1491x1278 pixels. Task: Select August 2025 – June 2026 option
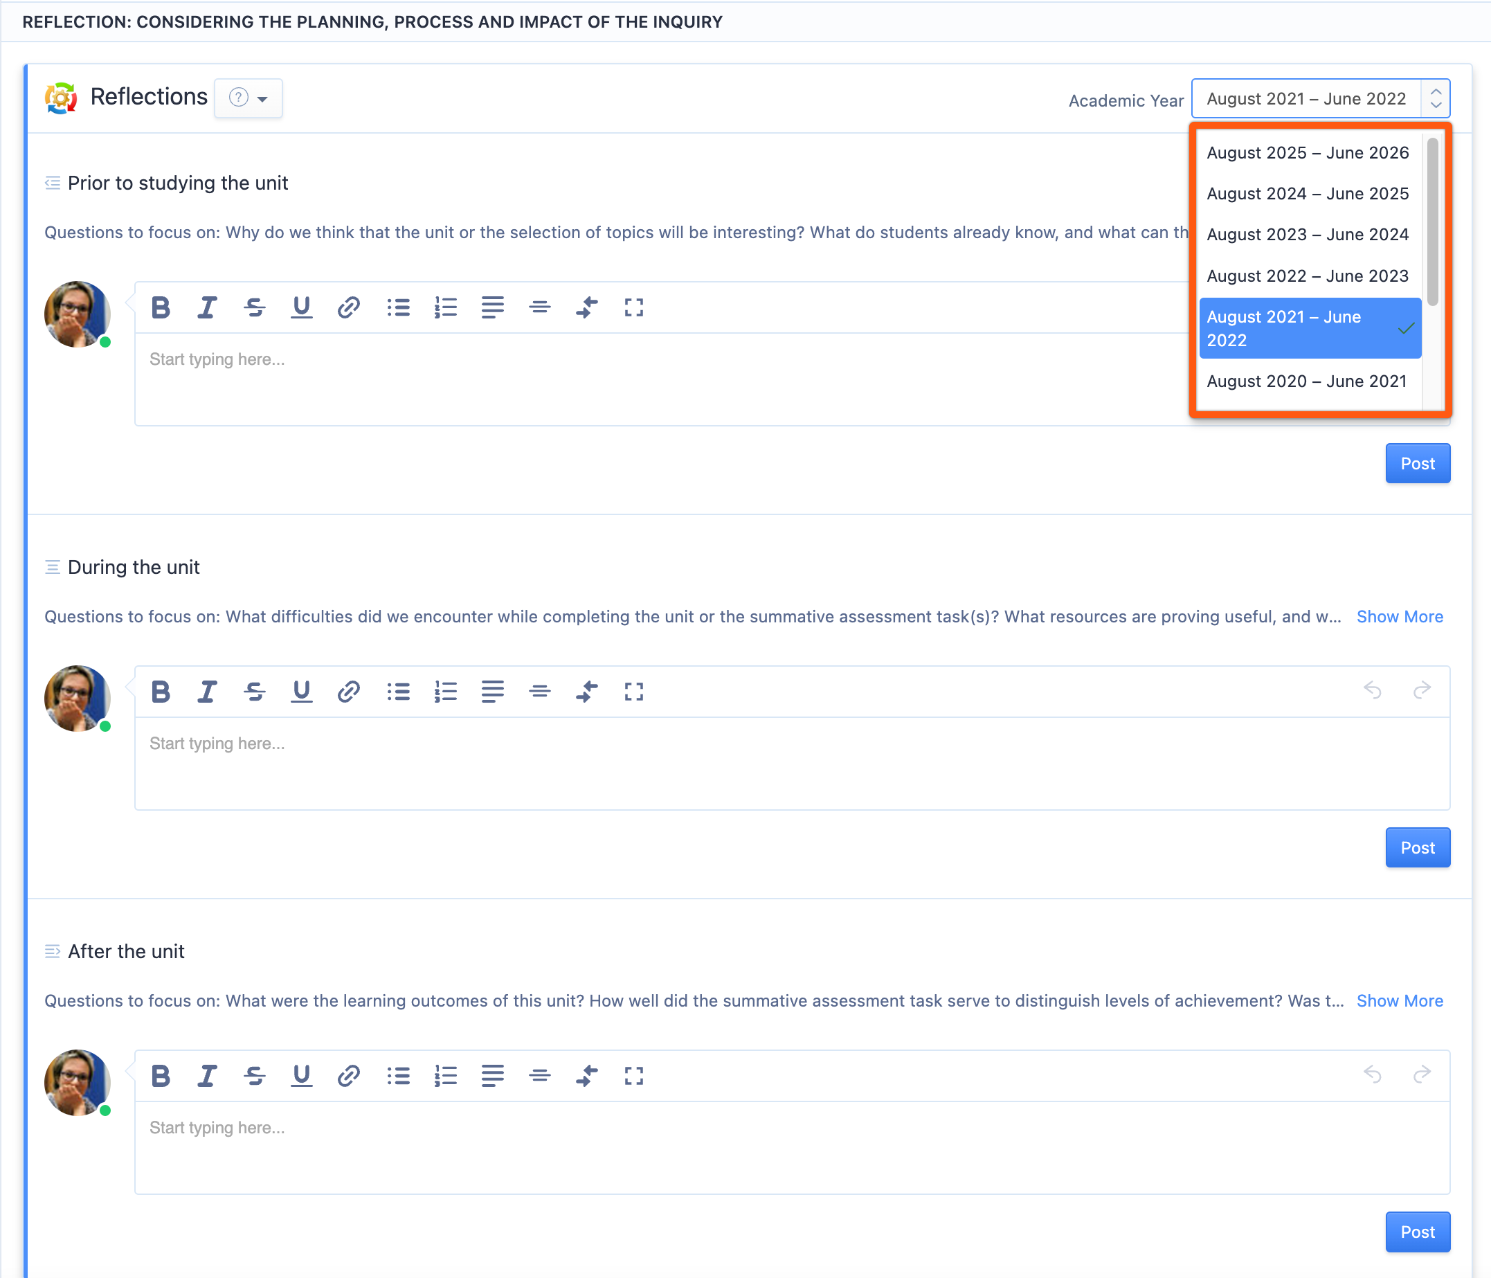click(1307, 152)
